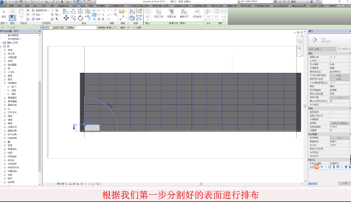
Task: Open the view instance dropdown in Properties
Action: click(322, 49)
